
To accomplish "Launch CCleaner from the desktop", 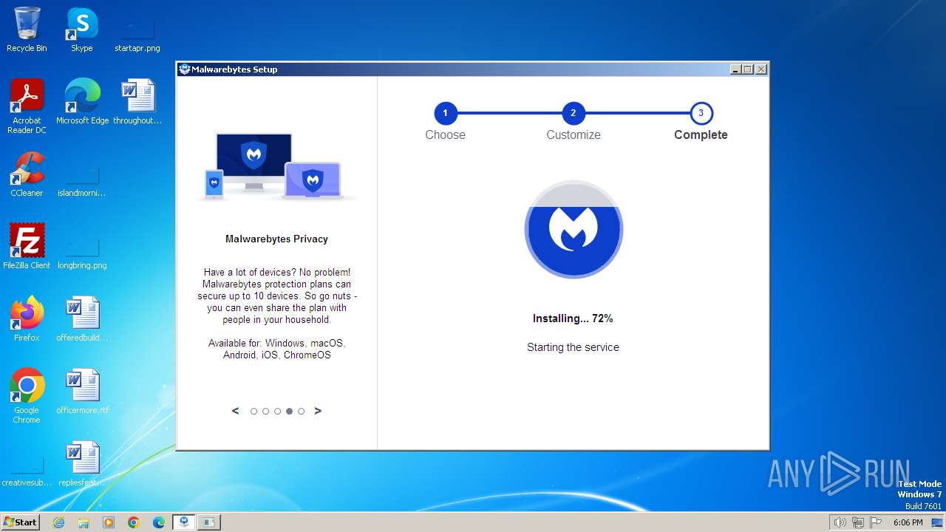I will (x=27, y=174).
